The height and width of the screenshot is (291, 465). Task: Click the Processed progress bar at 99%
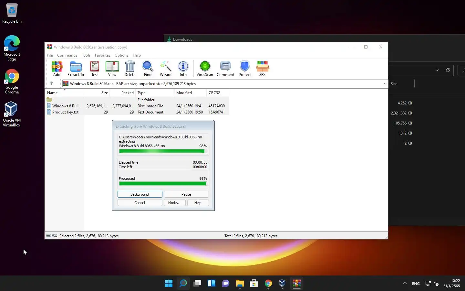163,184
